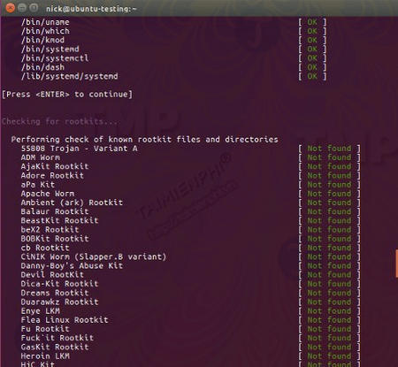Click the OK status beside /lib/systemd/systemd
Image resolution: width=398 pixels, height=367 pixels.
(x=312, y=76)
